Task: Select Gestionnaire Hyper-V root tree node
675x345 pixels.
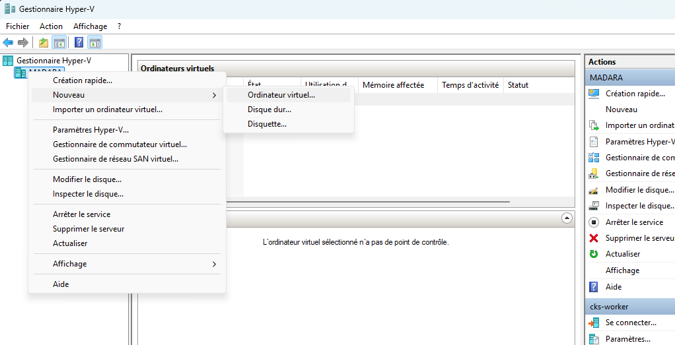Action: [x=53, y=61]
